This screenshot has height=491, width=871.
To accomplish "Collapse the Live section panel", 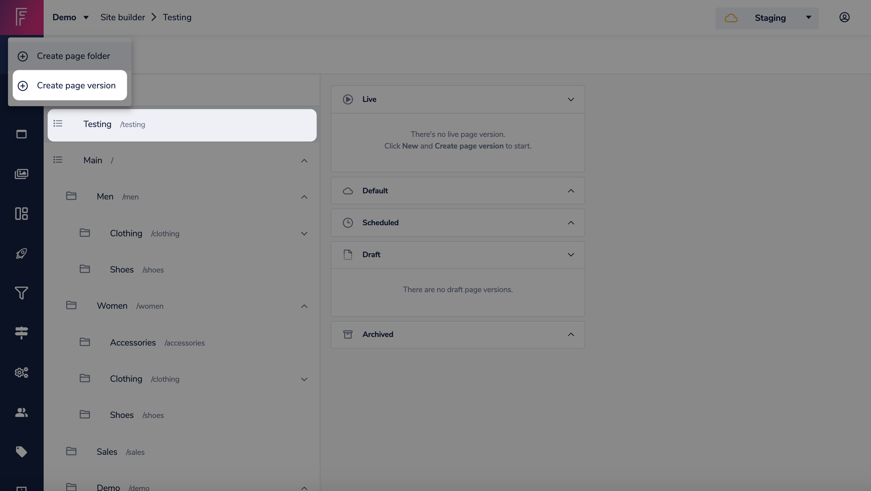I will pyautogui.click(x=570, y=100).
